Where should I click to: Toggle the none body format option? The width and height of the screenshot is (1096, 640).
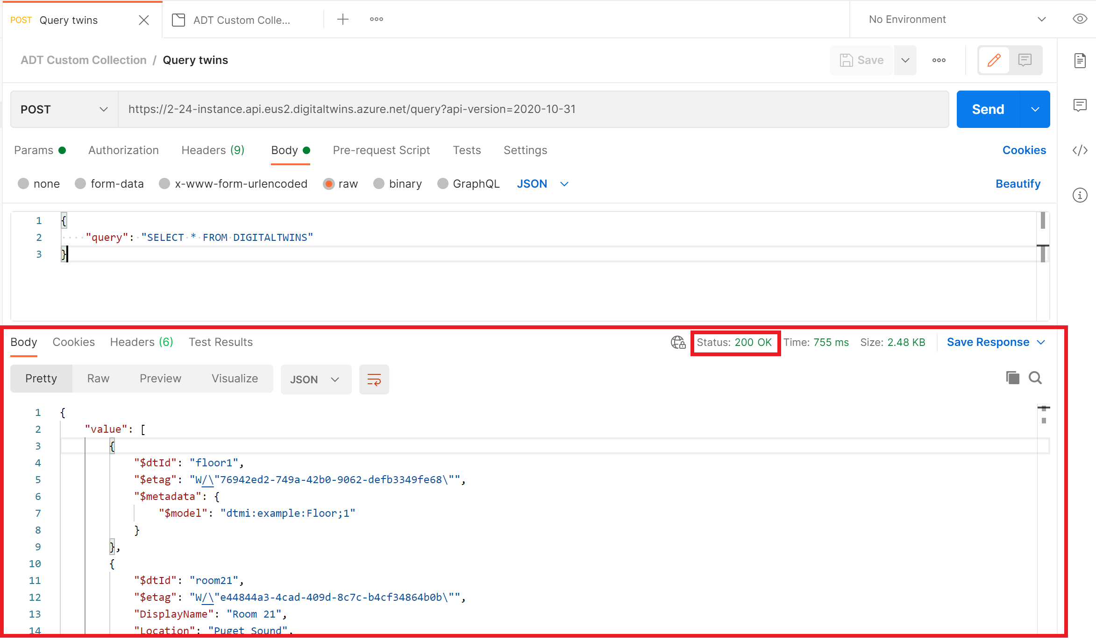click(24, 183)
